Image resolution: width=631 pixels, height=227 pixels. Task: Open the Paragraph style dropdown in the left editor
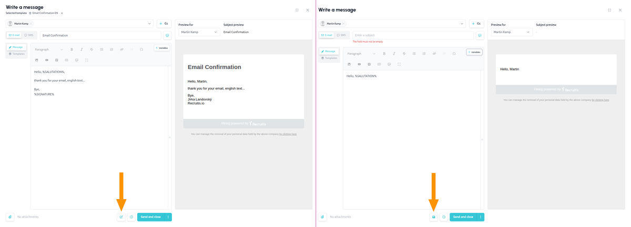pyautogui.click(x=48, y=49)
